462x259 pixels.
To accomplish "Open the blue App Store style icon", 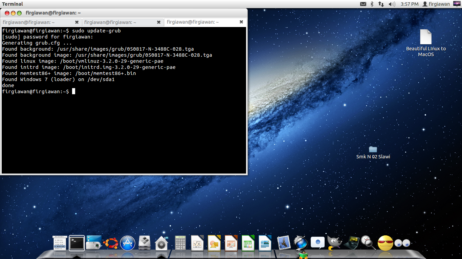I will coord(128,243).
